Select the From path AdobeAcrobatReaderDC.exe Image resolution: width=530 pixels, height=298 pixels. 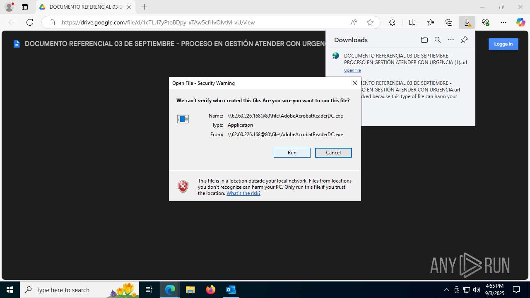coord(285,135)
